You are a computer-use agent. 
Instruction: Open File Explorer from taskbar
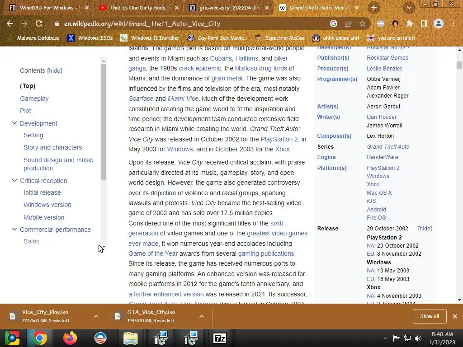click(x=130, y=338)
